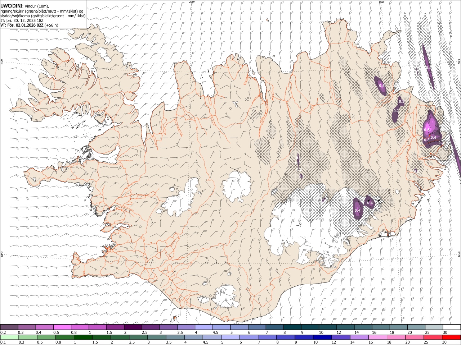Click top-row white swatch after 30
Image resolution: width=461 pixels, height=345 pixels.
(x=452, y=327)
